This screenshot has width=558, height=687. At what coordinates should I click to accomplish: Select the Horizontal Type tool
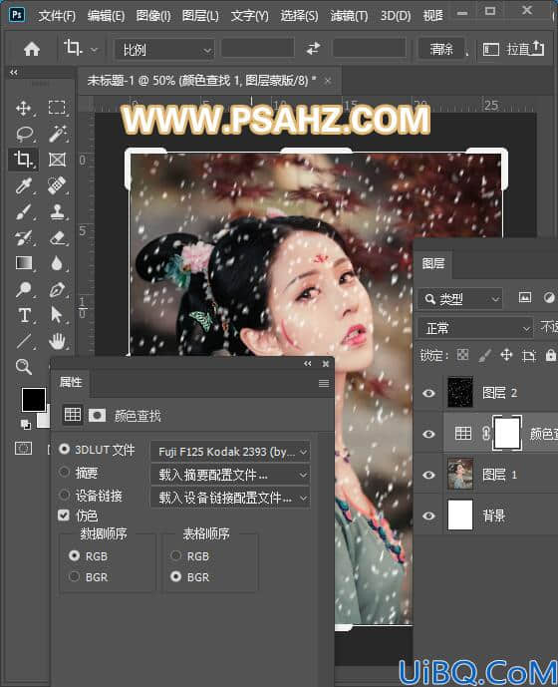24,315
